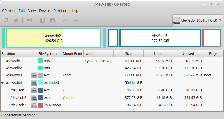The height and width of the screenshot is (119, 224).
Task: Sort by the File System column header
Action: pos(50,53)
